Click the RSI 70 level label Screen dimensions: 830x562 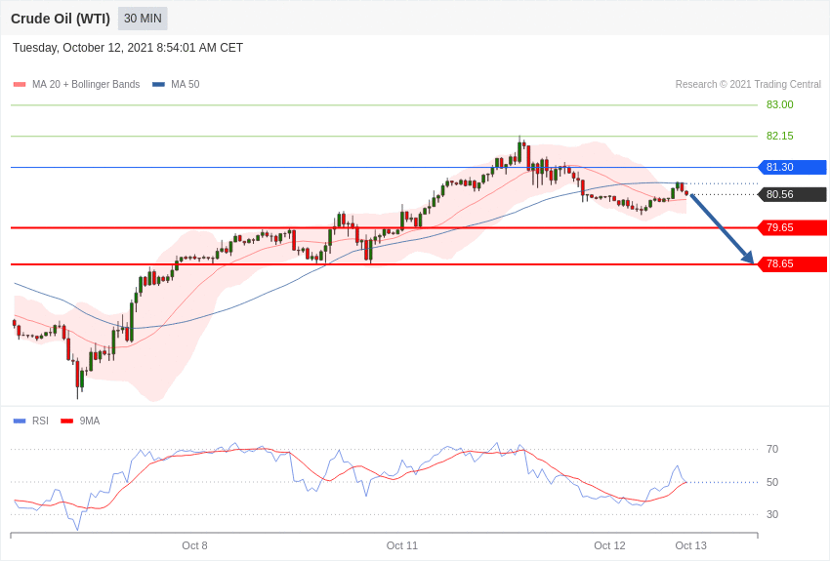tap(772, 449)
